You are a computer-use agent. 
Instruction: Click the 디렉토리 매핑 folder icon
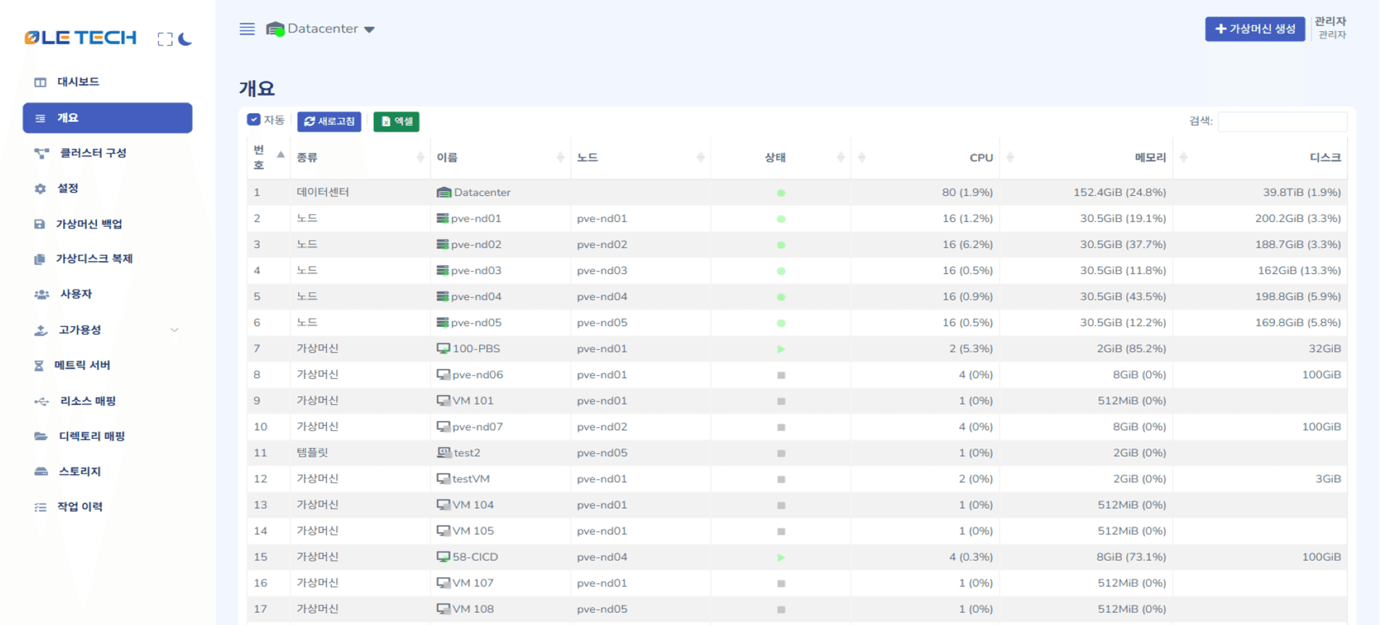tap(41, 436)
